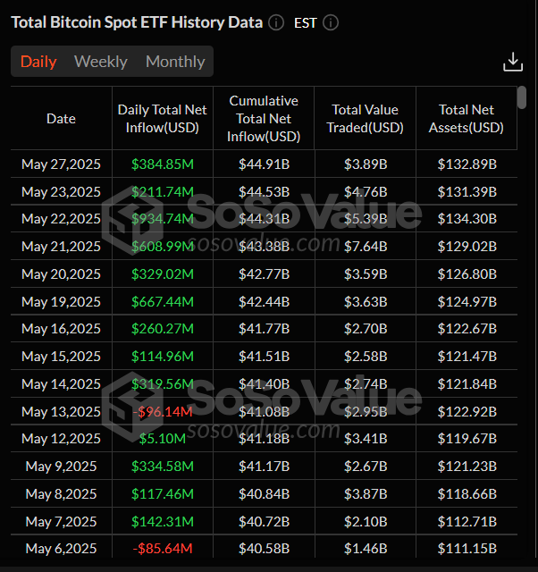Click the -$96.14M outflow value
The image size is (538, 572).
(x=163, y=411)
